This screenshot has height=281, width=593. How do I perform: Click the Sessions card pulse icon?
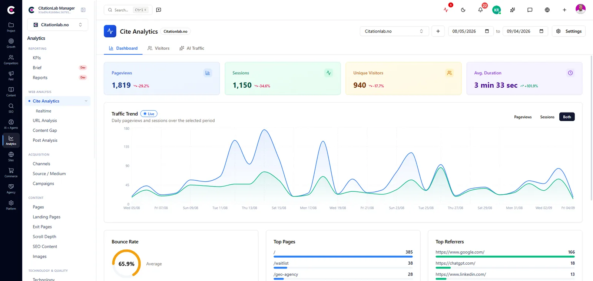328,73
